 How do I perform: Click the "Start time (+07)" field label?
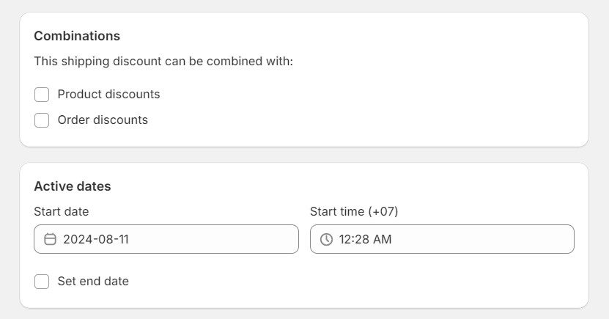[x=353, y=211]
